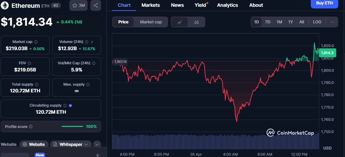This screenshot has height=157, width=345.
Task: Switch to candlestick chart view icon
Action: (x=197, y=22)
